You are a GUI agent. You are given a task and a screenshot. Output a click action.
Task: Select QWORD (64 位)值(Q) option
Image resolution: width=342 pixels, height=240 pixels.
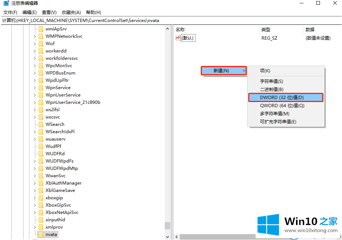pyautogui.click(x=282, y=105)
